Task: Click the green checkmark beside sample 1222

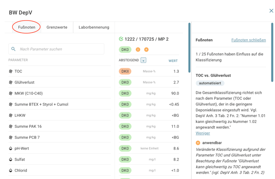Action: pos(121,39)
